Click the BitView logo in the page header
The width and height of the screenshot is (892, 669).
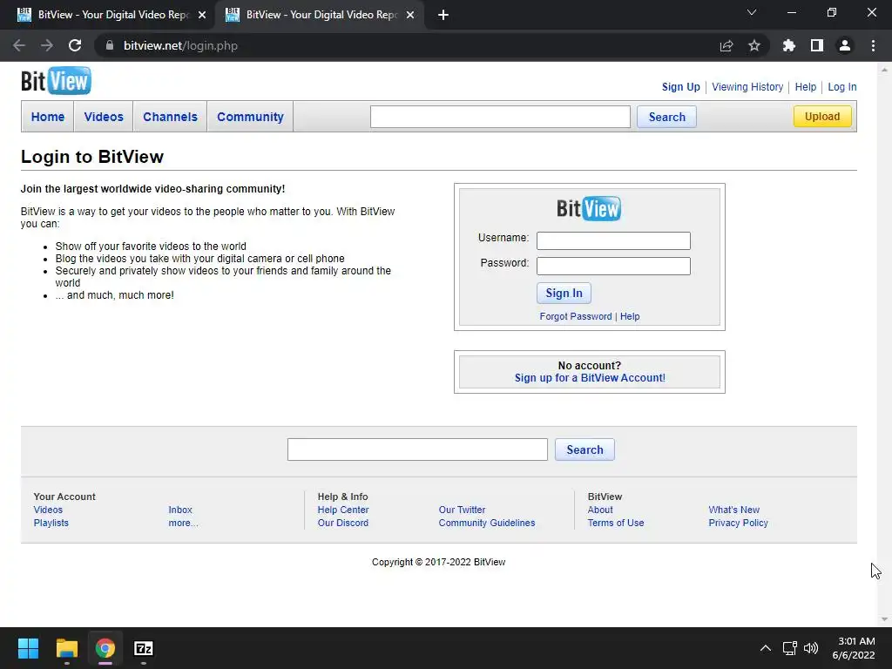point(56,81)
